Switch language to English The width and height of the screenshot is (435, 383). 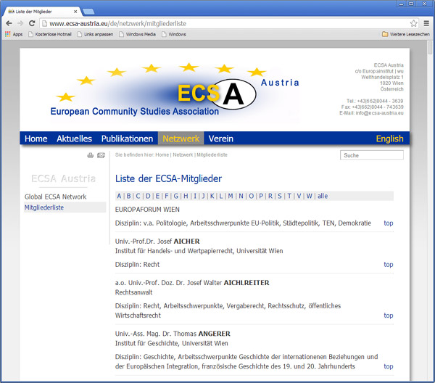[x=389, y=139]
